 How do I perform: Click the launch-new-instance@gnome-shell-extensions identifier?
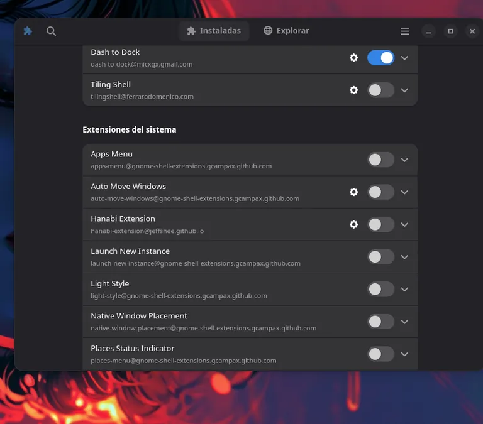[x=196, y=263]
